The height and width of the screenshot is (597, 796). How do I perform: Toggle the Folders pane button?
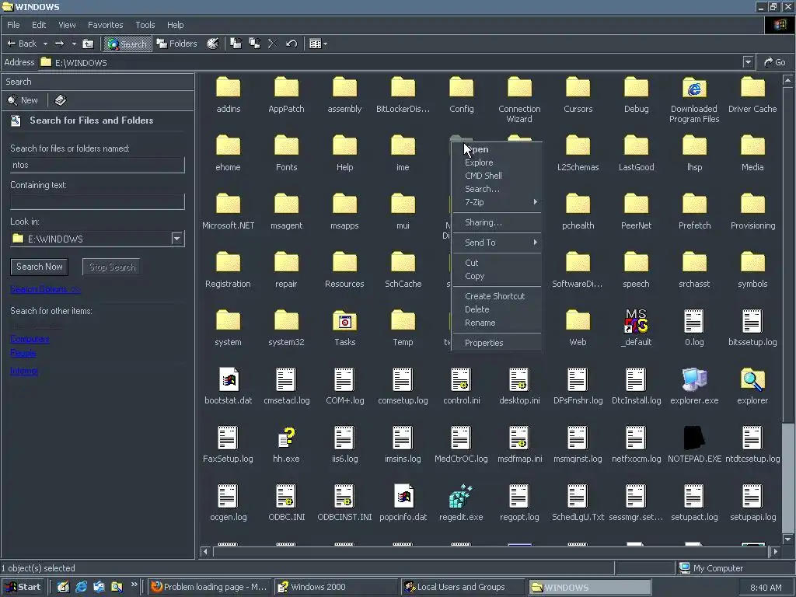click(x=176, y=44)
